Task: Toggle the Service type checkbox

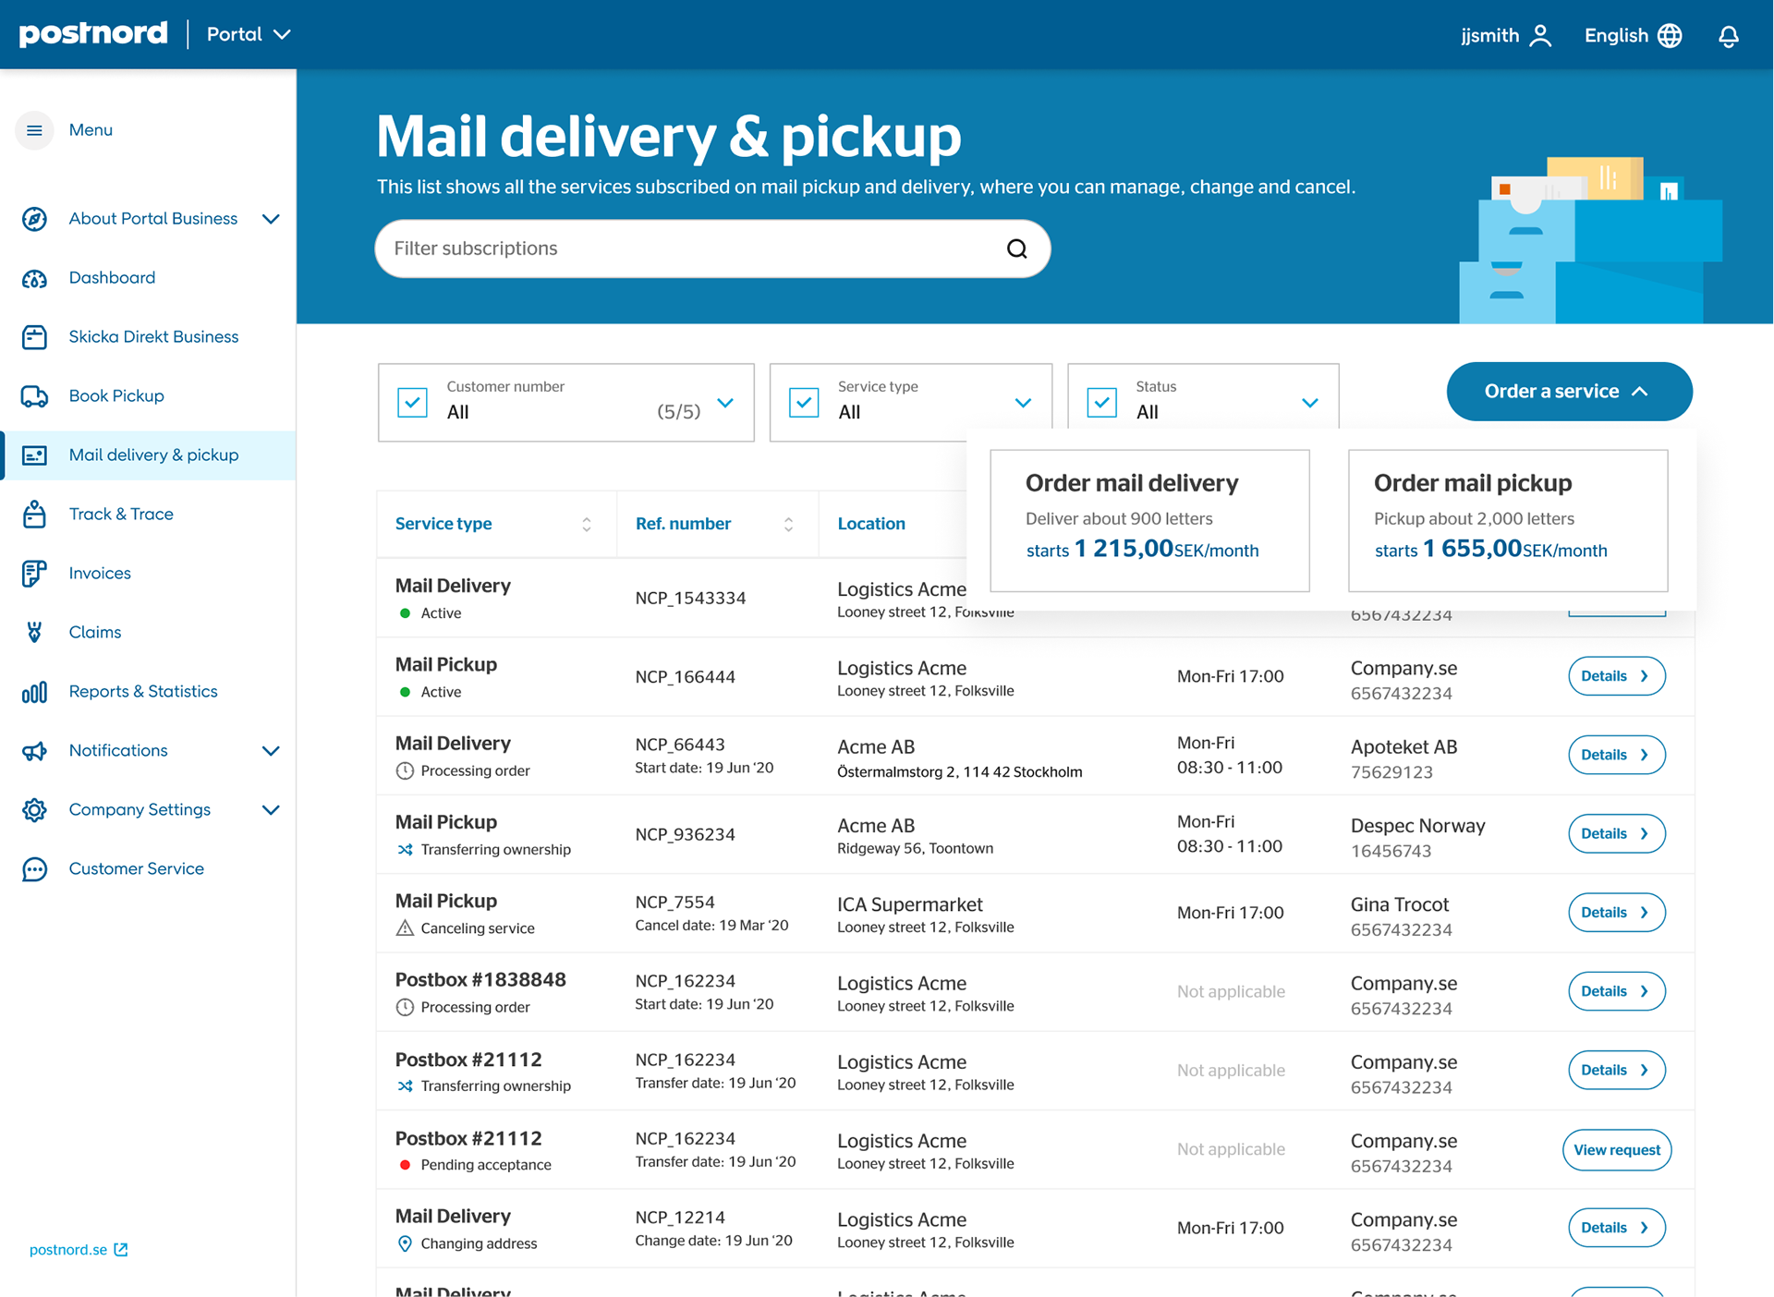Action: (x=804, y=403)
